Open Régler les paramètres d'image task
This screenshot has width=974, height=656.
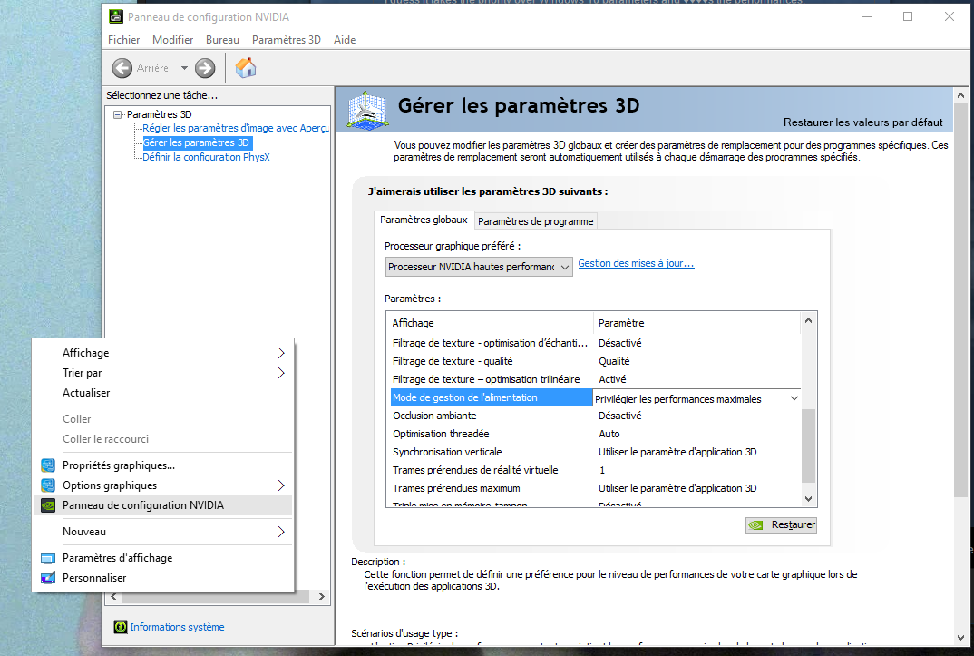[236, 128]
